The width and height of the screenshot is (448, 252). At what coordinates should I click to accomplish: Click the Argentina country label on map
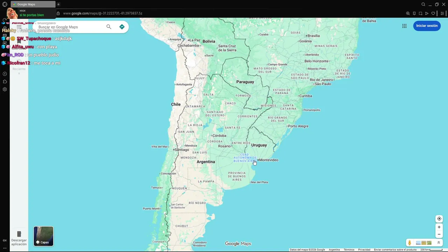pos(206,162)
